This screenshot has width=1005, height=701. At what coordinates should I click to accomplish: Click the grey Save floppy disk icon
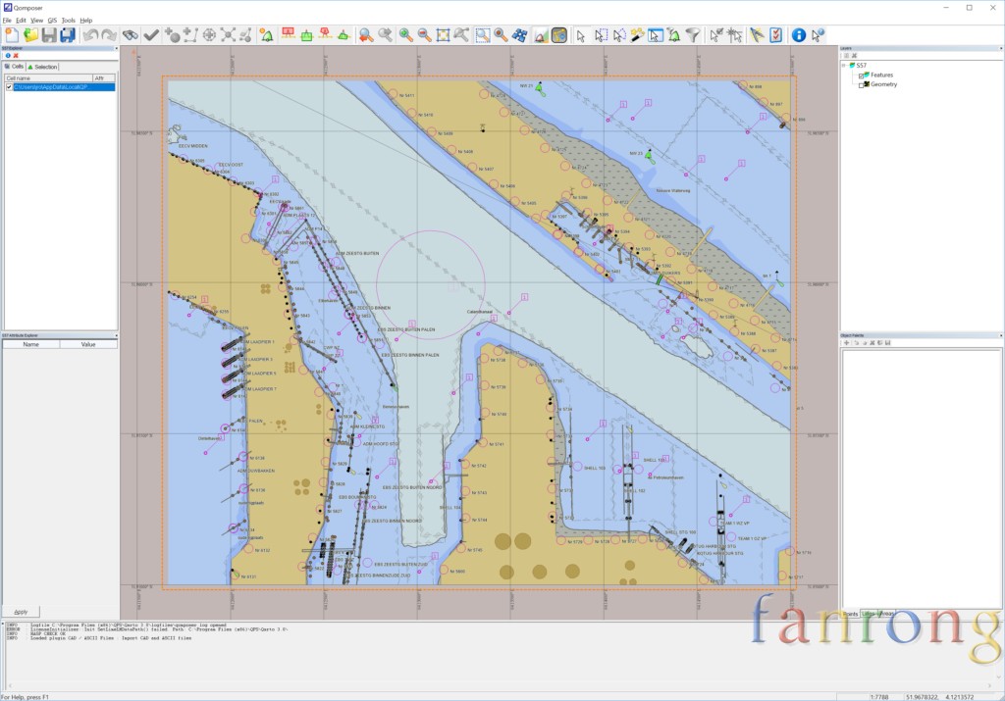point(49,35)
